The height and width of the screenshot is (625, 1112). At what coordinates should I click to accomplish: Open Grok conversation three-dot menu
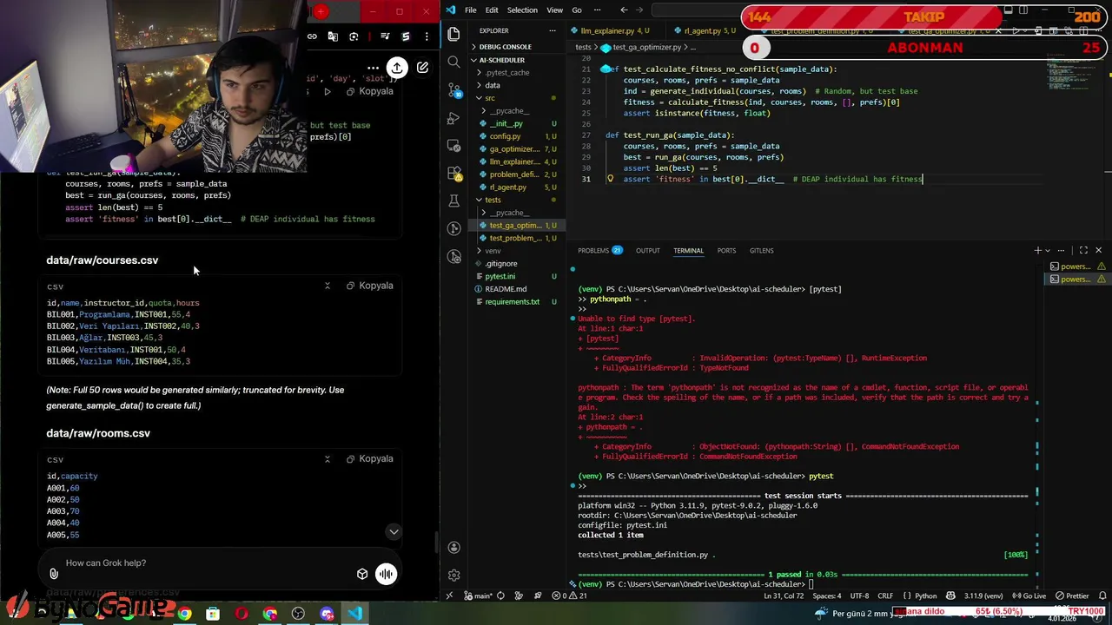click(373, 68)
